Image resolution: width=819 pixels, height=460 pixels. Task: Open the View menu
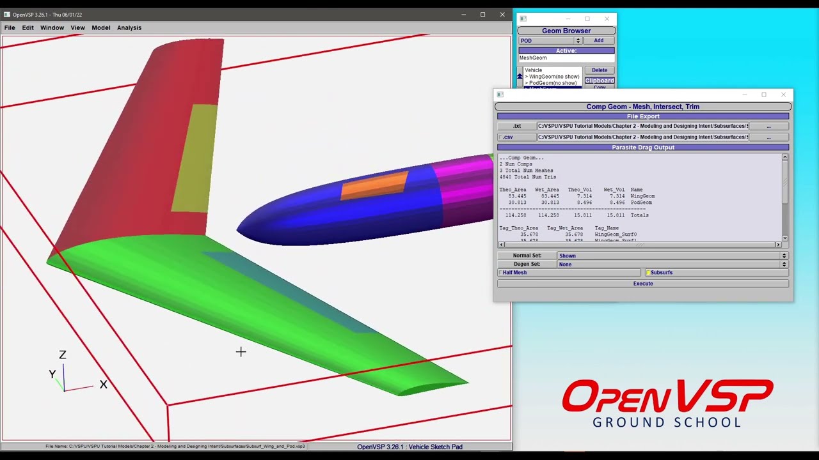[x=77, y=27]
